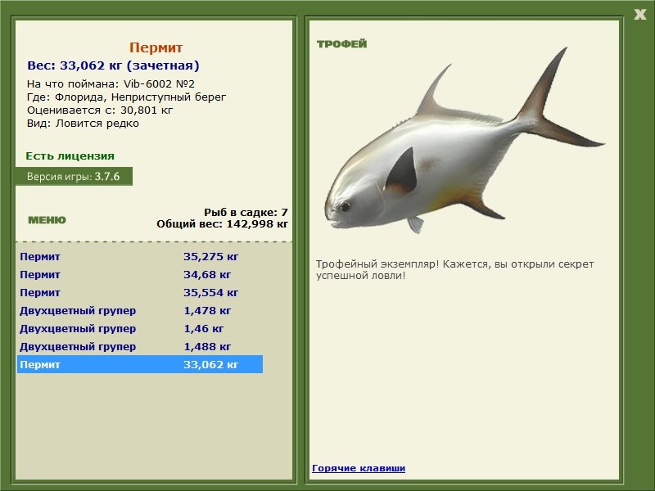Click the permit fish picture
Screen dimensions: 655x491
pyautogui.click(x=463, y=142)
